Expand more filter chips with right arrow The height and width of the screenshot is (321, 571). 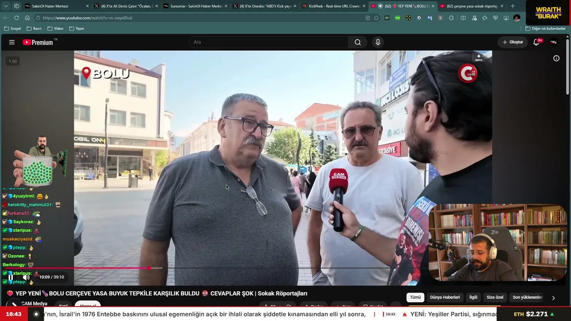pos(553,298)
